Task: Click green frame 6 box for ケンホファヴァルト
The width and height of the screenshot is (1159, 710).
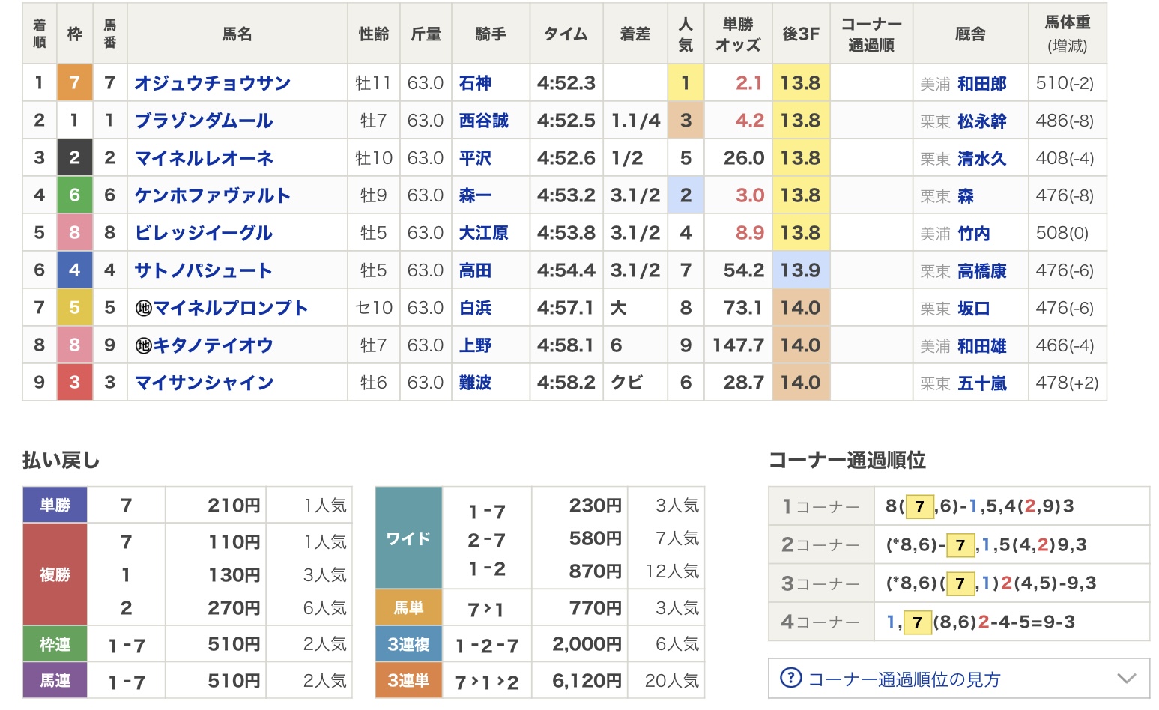Action: pyautogui.click(x=74, y=195)
